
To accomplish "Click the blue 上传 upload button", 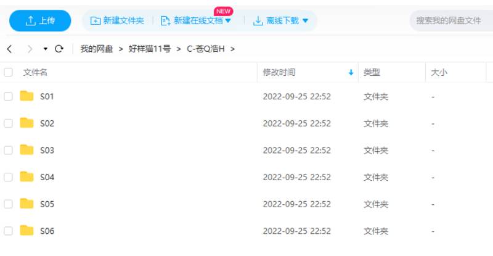I will 40,21.
